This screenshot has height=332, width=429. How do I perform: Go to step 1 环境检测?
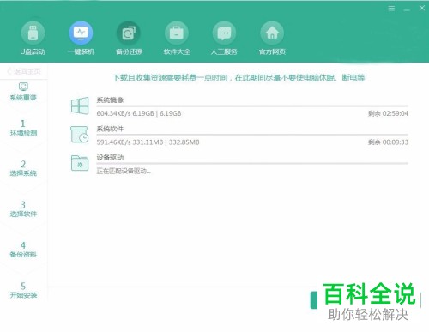pos(23,128)
